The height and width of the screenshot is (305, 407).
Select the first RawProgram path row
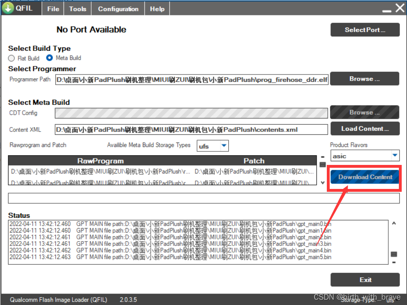click(x=101, y=171)
